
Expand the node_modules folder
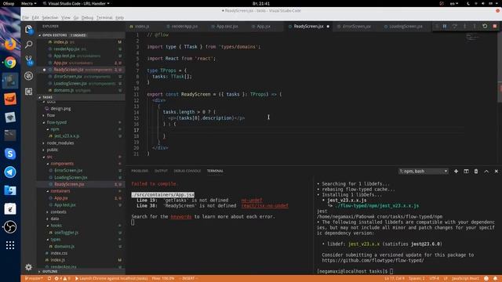(x=60, y=143)
